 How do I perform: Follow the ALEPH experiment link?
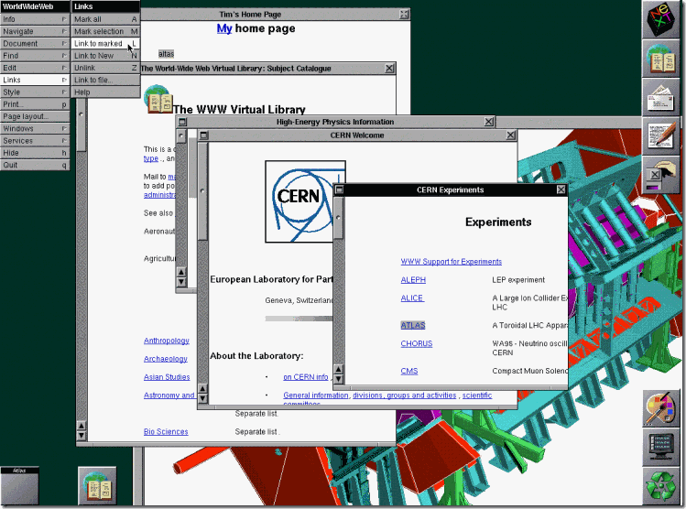point(413,280)
